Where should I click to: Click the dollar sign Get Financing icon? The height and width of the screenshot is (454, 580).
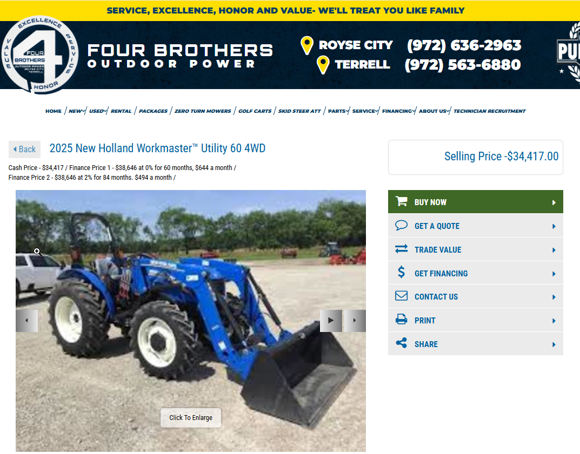tap(401, 272)
